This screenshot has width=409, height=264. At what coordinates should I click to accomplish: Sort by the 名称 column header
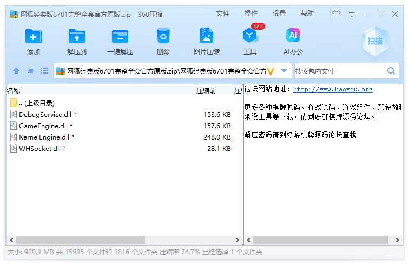tap(14, 90)
